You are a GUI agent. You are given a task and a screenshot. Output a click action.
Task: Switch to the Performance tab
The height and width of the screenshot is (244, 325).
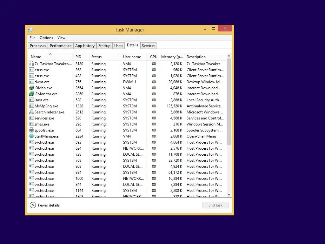61,46
